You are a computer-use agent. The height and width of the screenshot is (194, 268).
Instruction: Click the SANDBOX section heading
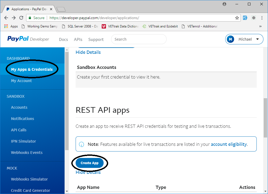[x=16, y=96]
